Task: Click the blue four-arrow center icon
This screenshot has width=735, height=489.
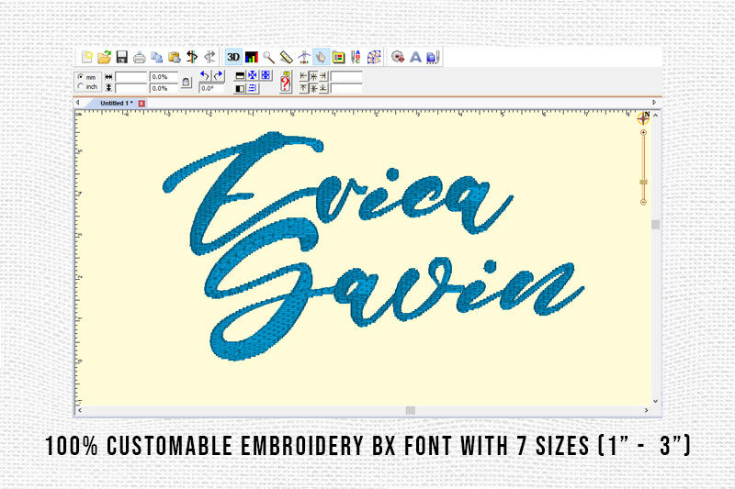Action: coord(253,75)
